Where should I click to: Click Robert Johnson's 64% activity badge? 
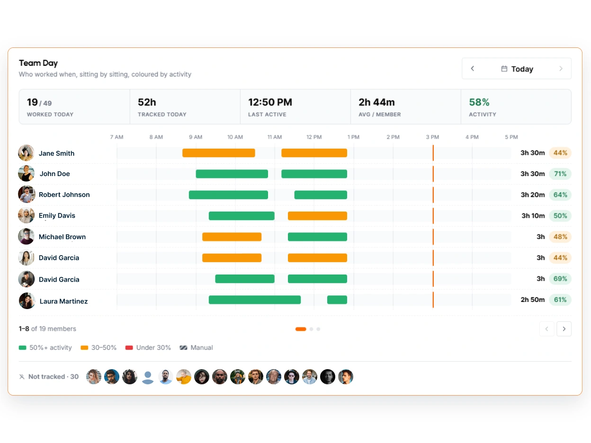[560, 195]
